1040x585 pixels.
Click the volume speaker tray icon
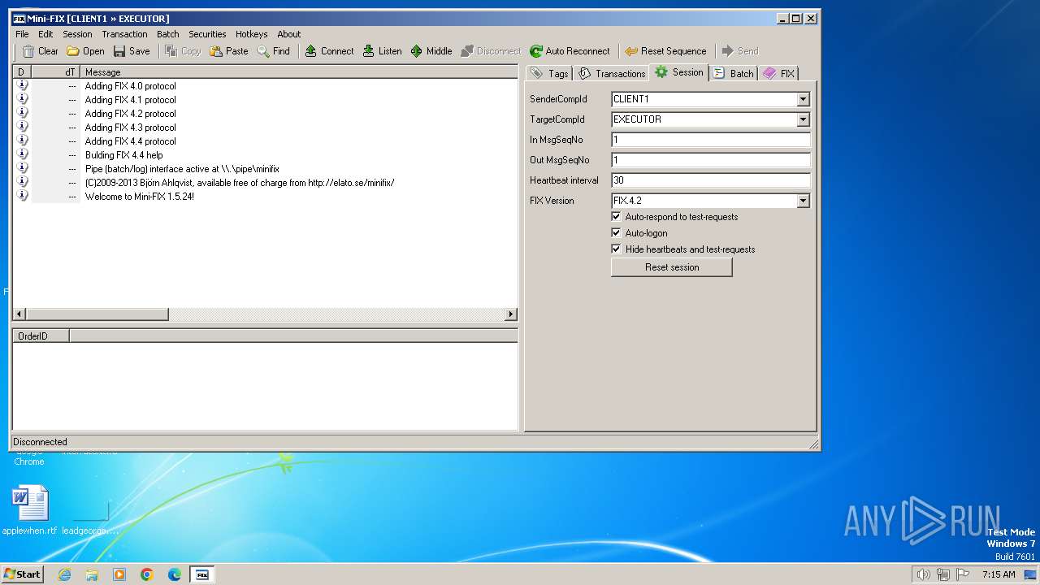[923, 574]
